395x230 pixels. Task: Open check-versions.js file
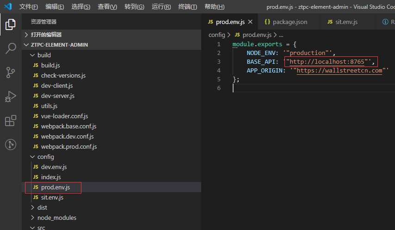[111, 75]
